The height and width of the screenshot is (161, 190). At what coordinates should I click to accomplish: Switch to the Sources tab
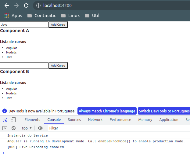click(x=74, y=120)
